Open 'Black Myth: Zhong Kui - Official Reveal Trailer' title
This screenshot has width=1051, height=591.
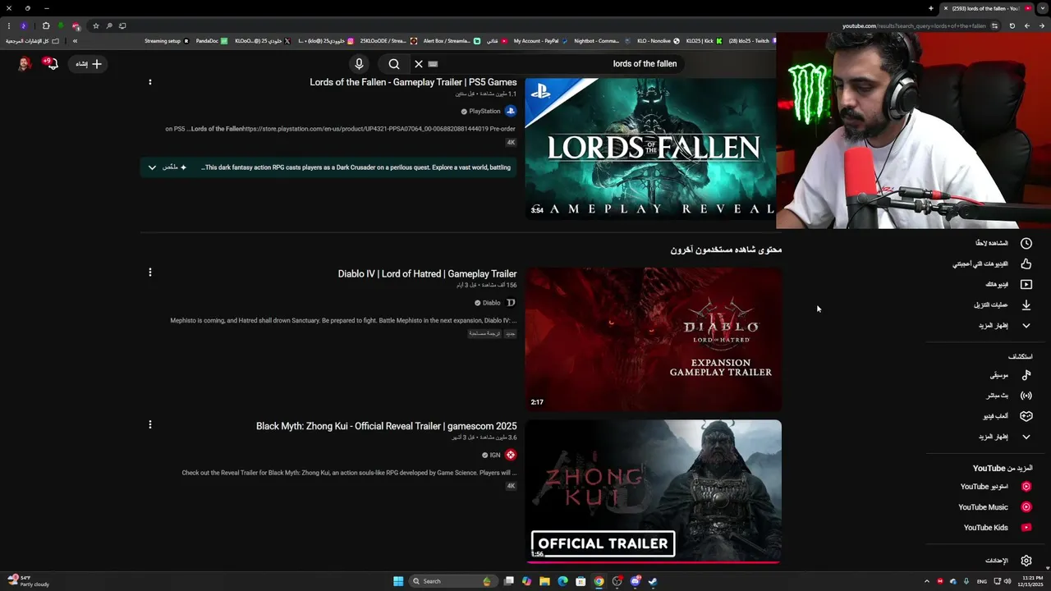click(x=386, y=426)
